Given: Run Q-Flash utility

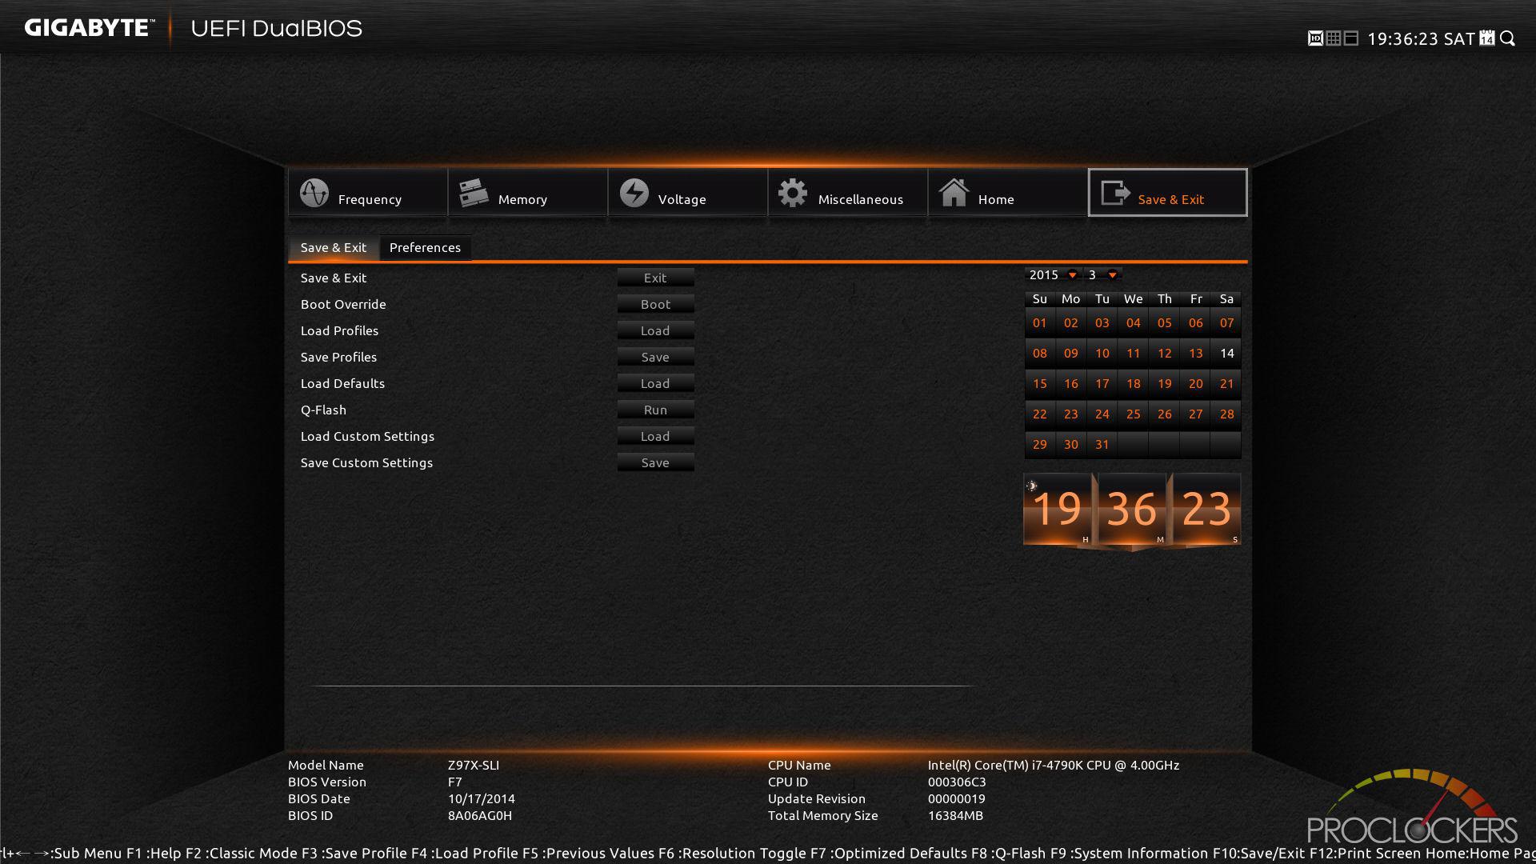Looking at the screenshot, I should click(x=655, y=410).
